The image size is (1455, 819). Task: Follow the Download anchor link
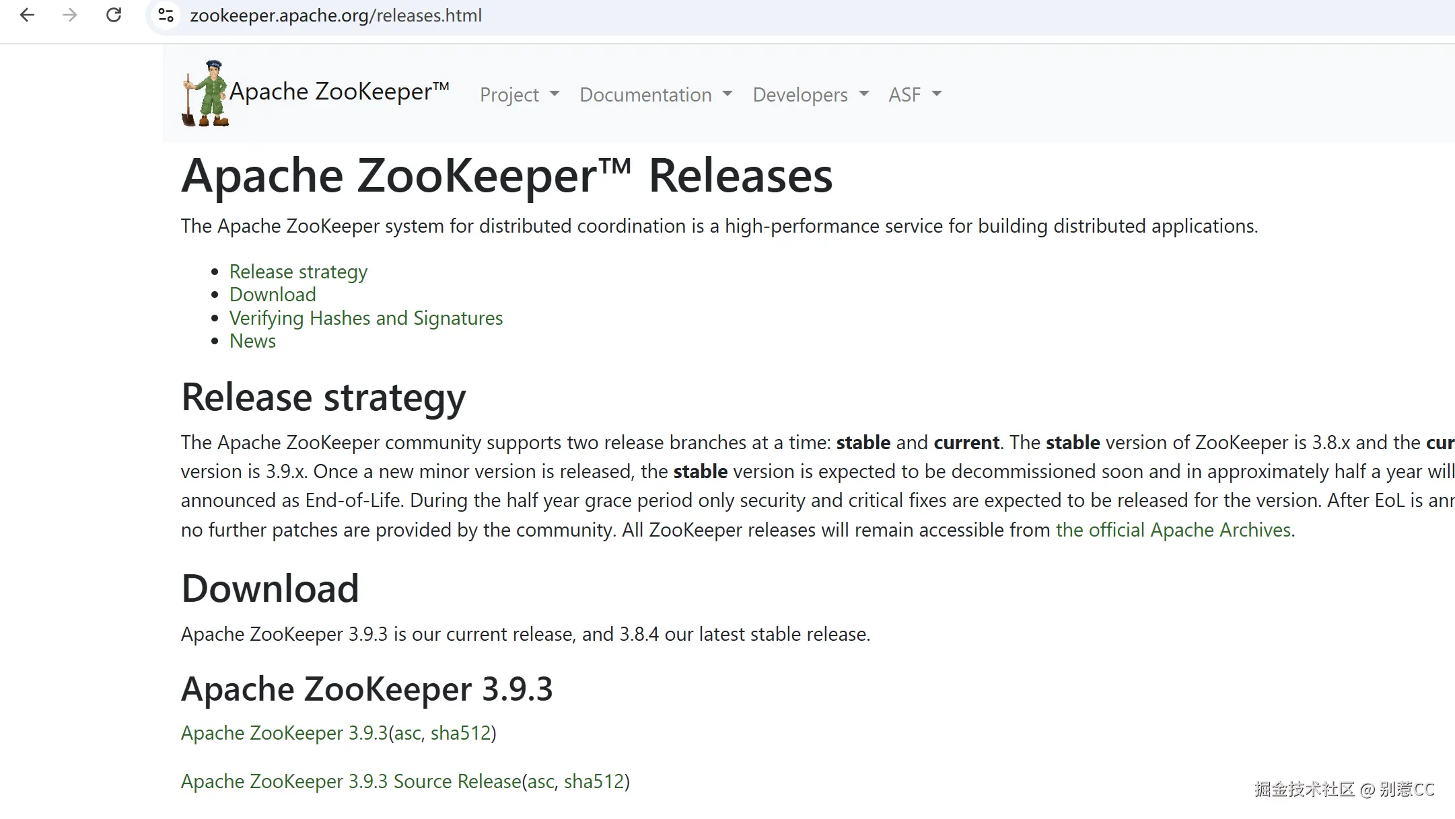(x=273, y=295)
